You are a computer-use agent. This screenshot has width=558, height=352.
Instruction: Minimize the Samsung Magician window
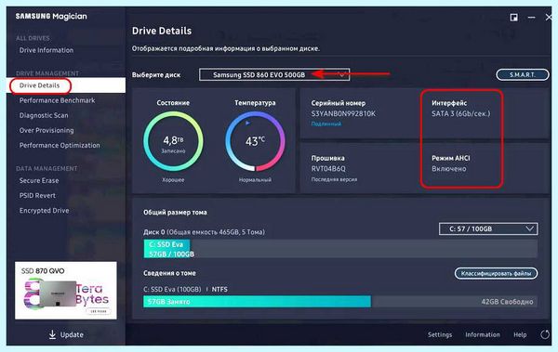[532, 18]
